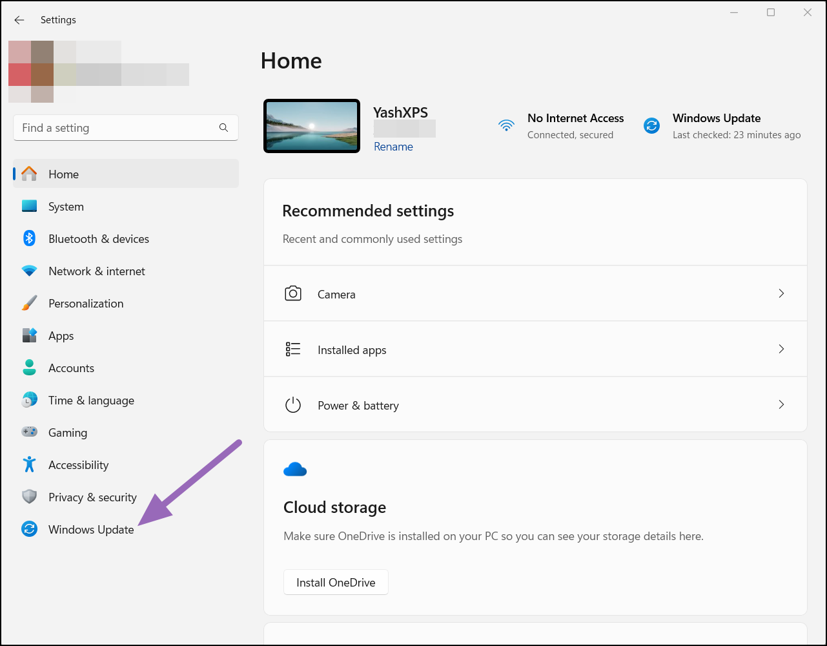Click the Camera icon in recommended settings
Image resolution: width=827 pixels, height=646 pixels.
pyautogui.click(x=293, y=293)
